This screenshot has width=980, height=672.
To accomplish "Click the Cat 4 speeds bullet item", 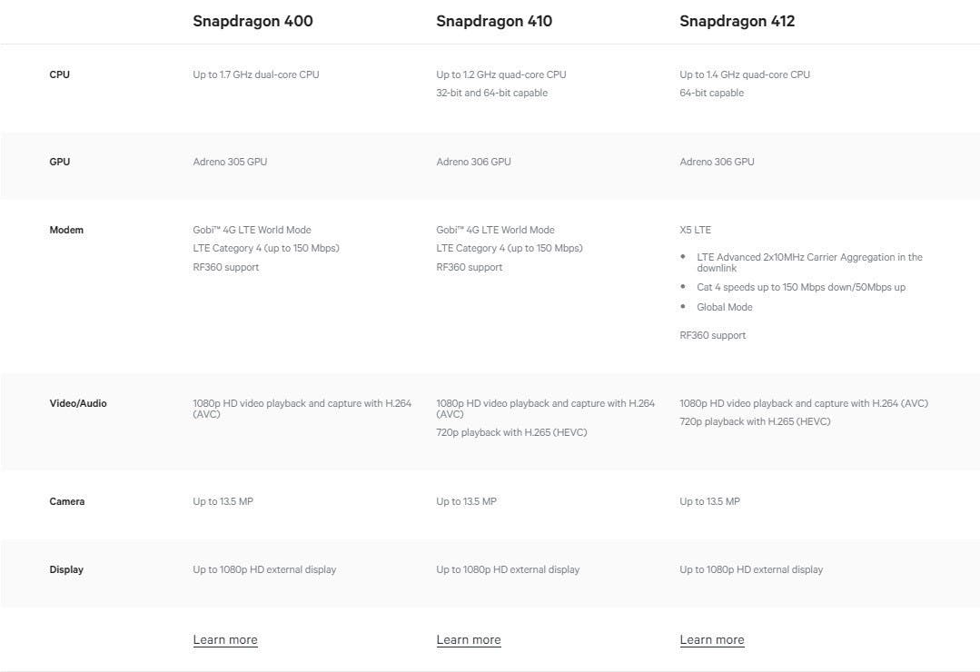I will pyautogui.click(x=801, y=287).
